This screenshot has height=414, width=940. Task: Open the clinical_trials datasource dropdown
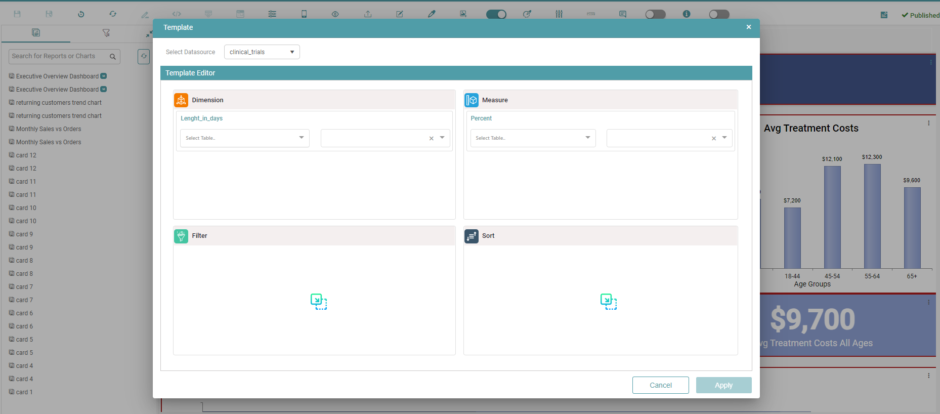coord(262,52)
